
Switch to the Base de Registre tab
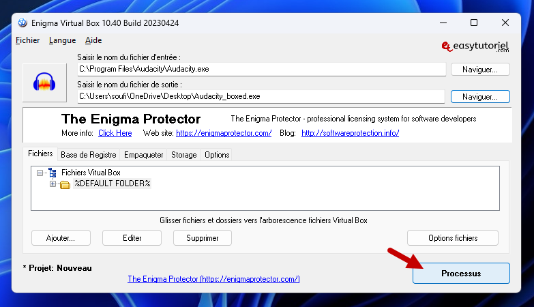click(x=89, y=155)
